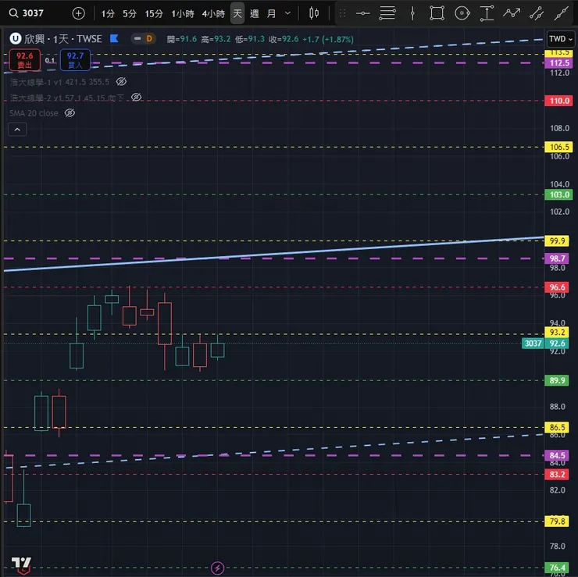
Task: Open symbol search for 3037
Action: tap(27, 13)
